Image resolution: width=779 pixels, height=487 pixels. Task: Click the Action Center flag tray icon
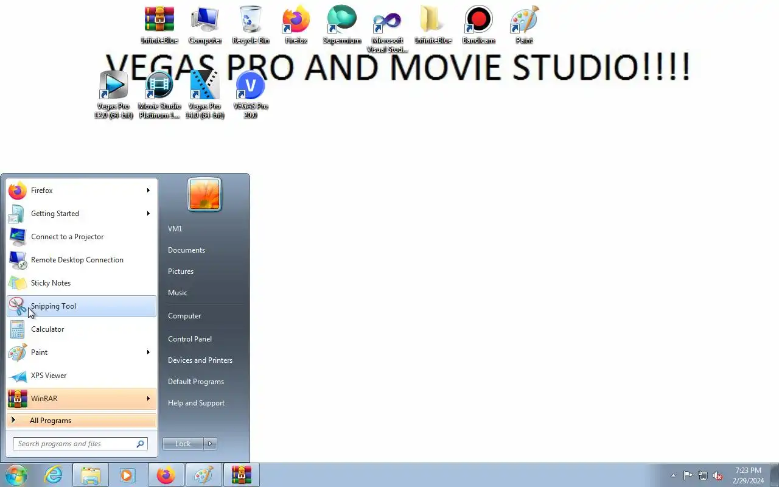[688, 475]
